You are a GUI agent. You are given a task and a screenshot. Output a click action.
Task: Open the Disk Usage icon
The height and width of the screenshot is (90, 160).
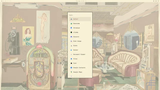[x=71, y=41]
